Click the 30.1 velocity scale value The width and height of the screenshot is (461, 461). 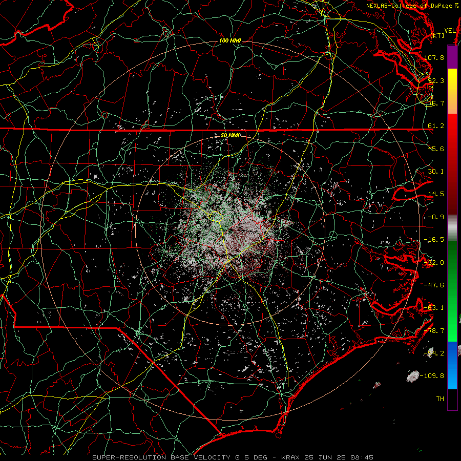(x=436, y=172)
